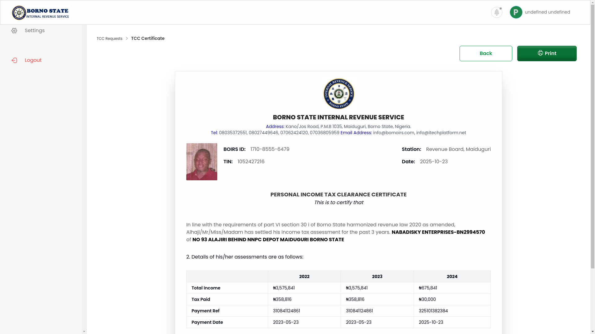
Task: Open the undefined undefined user menu
Action: click(547, 12)
